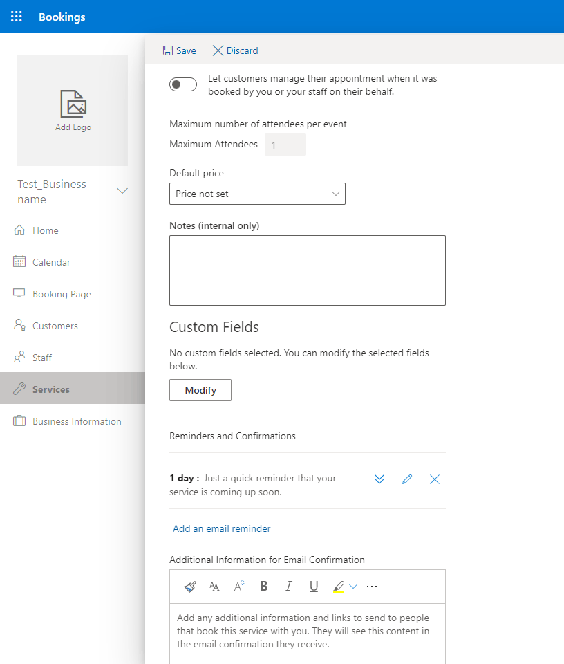The image size is (564, 664).
Task: Click in the email confirmation text area
Action: click(308, 633)
